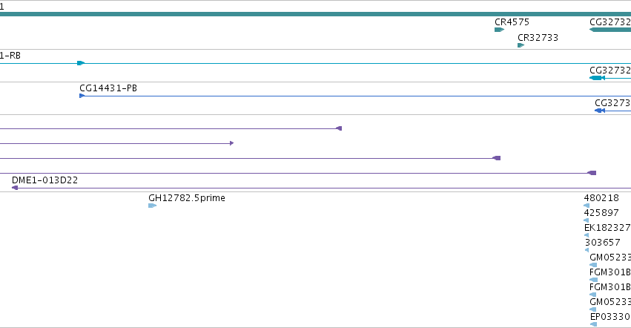631x328 pixels.
Task: Click the cyan CG32732 exon glyph below the 1-RB line
Action: tap(597, 78)
